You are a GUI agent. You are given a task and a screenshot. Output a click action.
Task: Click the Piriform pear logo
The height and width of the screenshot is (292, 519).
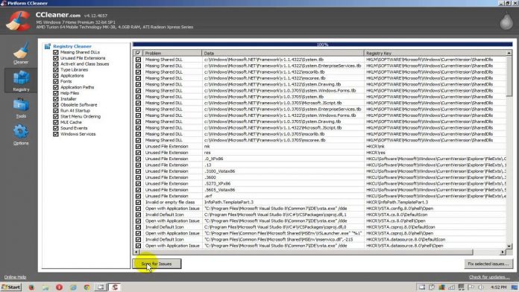click(506, 21)
